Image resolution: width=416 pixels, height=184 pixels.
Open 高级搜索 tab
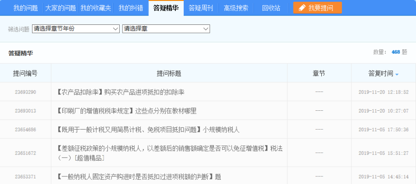coord(236,8)
